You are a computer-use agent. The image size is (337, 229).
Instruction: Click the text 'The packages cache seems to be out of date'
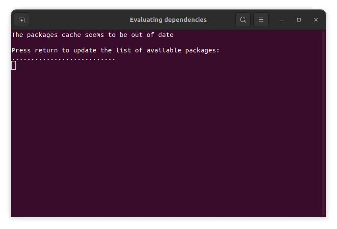pyautogui.click(x=93, y=35)
